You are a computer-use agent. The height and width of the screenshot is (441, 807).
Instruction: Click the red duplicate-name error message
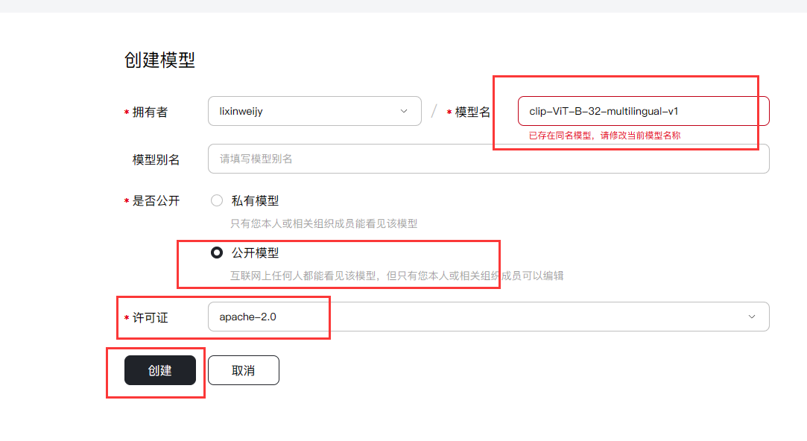(604, 136)
